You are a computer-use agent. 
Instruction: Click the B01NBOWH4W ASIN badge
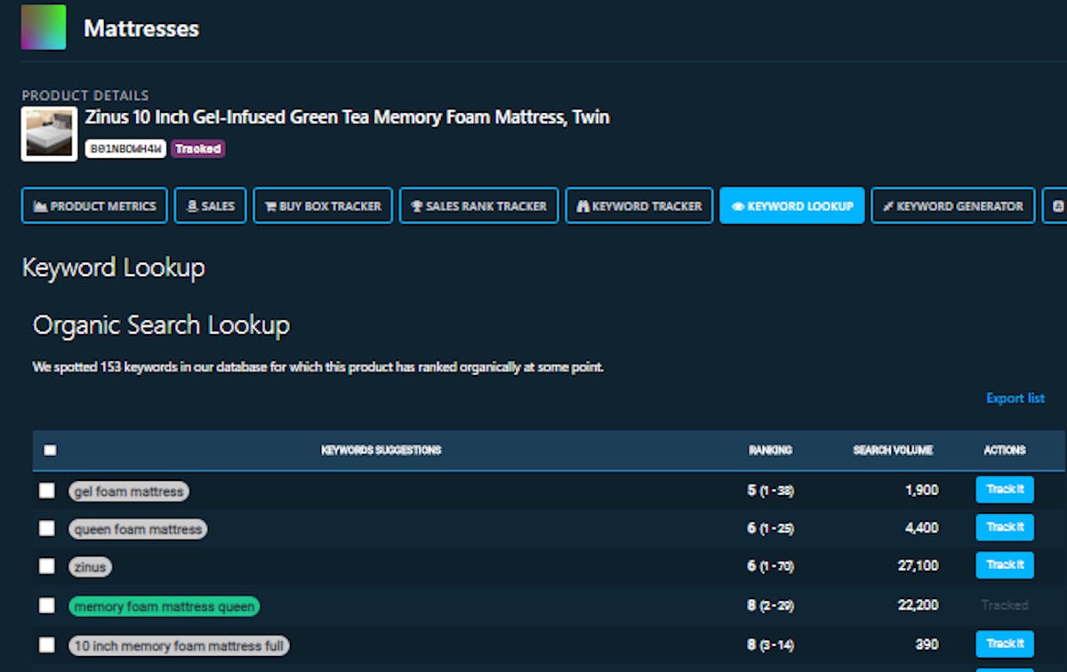point(125,148)
